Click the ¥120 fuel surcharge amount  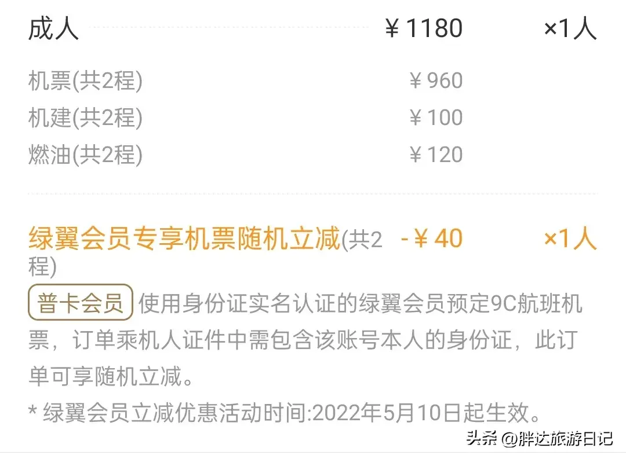[x=435, y=155]
